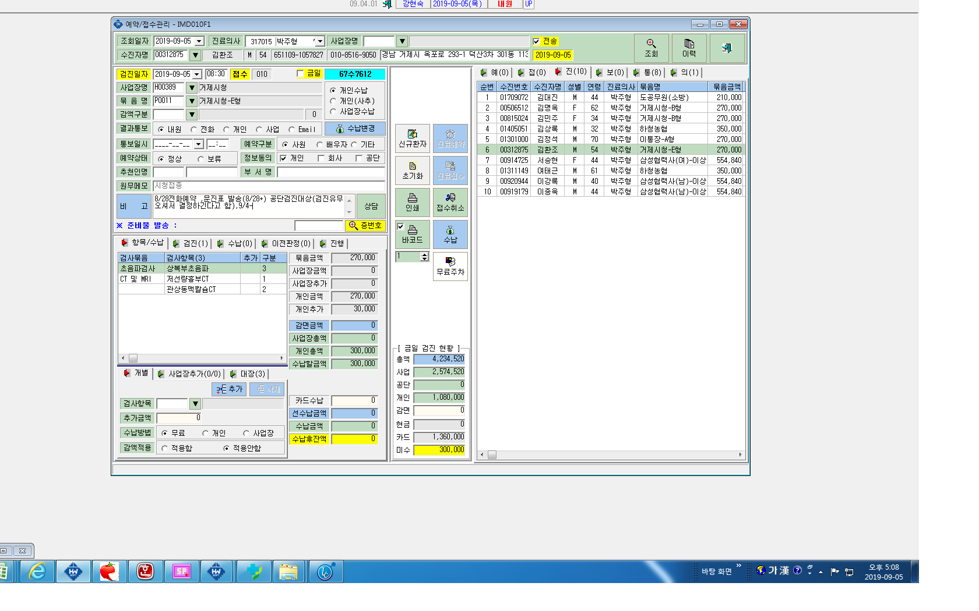This screenshot has width=979, height=611.
Task: Click the 인쇄 print button
Action: [x=413, y=203]
